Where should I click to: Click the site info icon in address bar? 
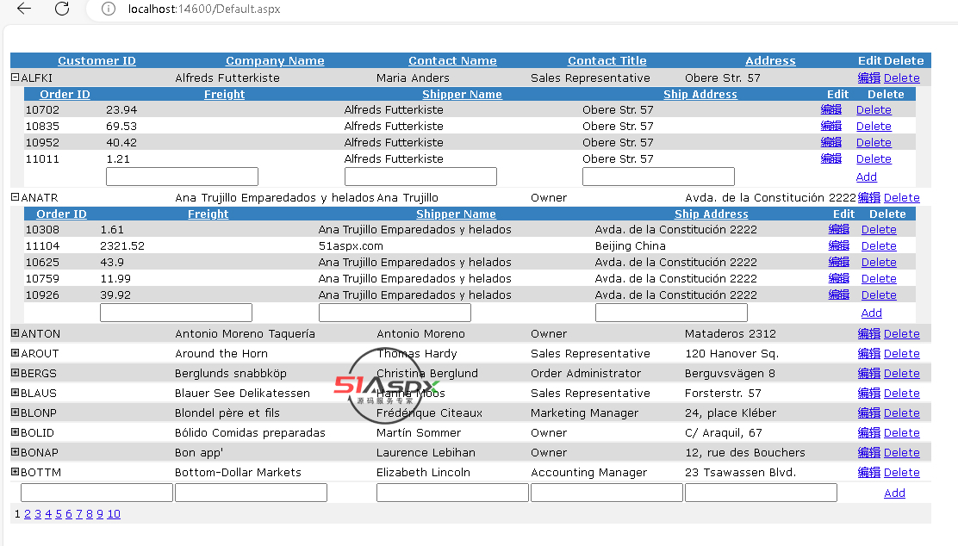(x=109, y=9)
